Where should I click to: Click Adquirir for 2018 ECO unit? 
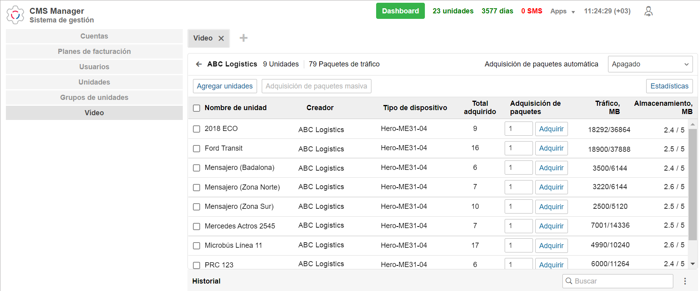[551, 129]
